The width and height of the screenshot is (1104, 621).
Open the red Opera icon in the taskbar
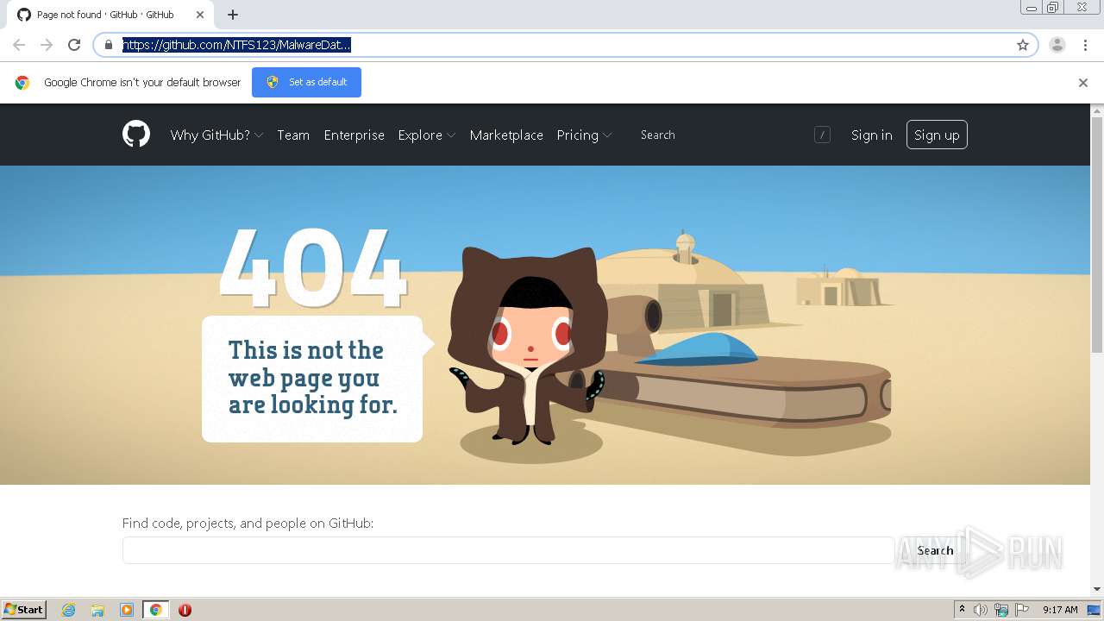[185, 610]
